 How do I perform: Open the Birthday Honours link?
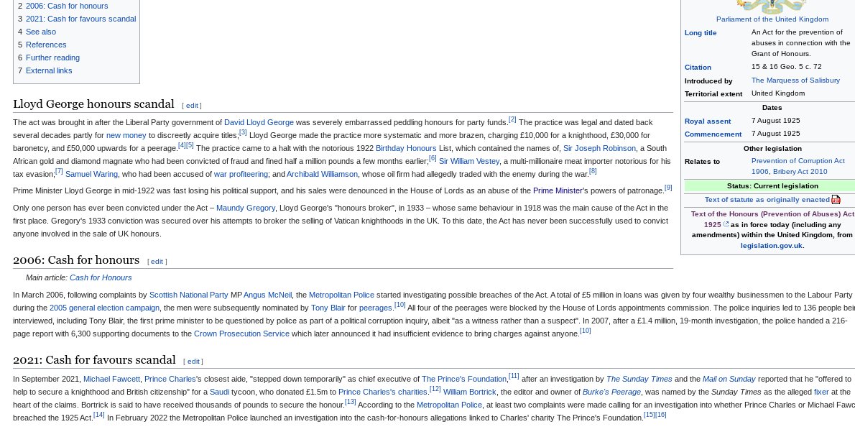click(406, 148)
